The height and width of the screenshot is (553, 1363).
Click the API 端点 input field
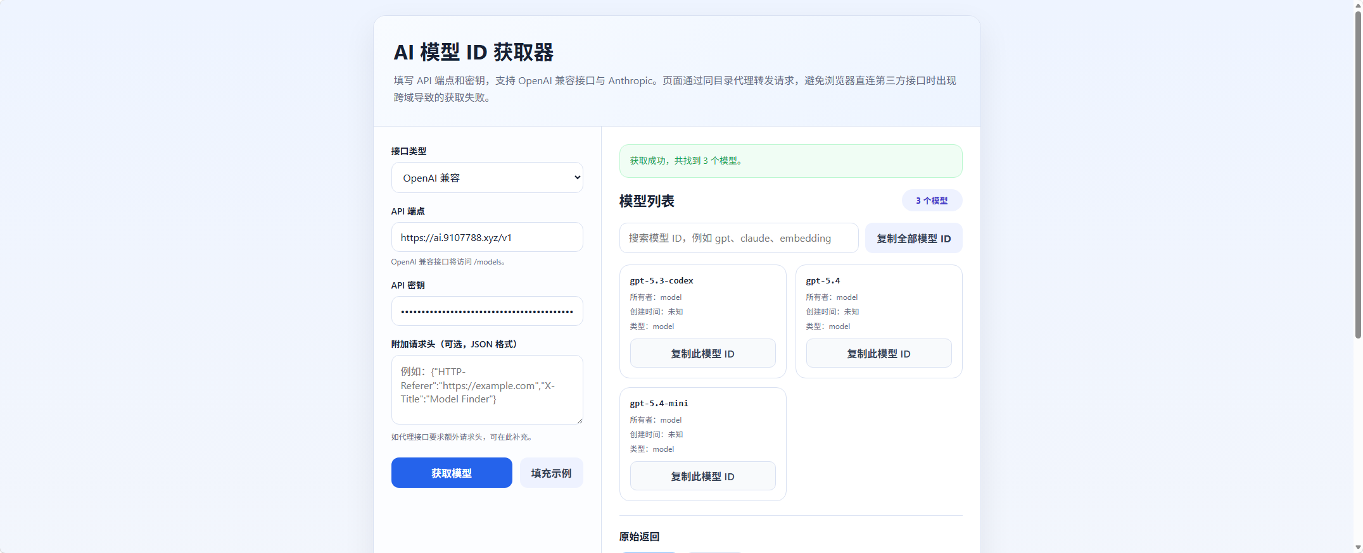coord(487,237)
